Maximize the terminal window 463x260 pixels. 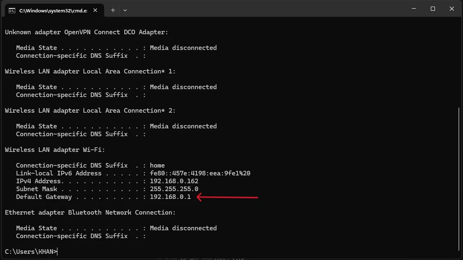point(433,9)
